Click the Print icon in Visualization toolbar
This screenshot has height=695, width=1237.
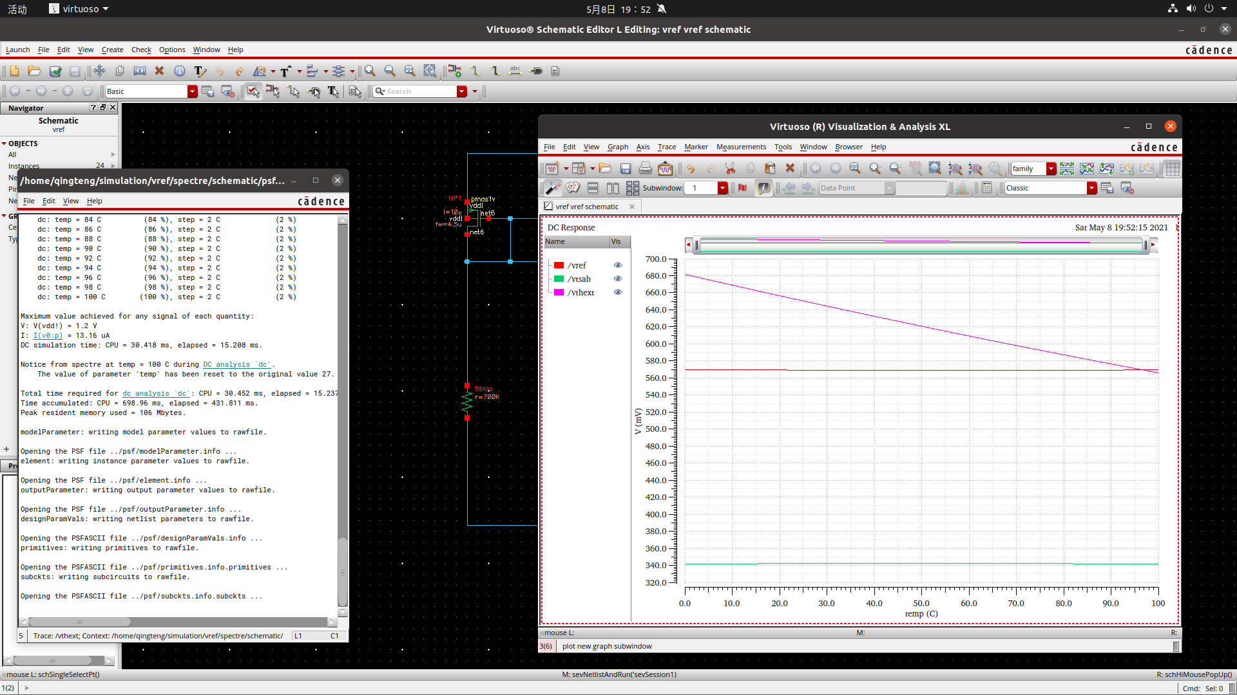[x=646, y=169]
